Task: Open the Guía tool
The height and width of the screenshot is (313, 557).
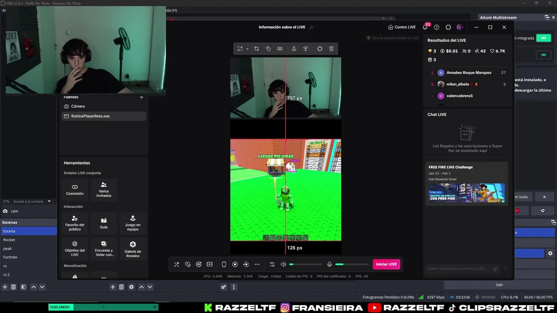Action: point(104,223)
